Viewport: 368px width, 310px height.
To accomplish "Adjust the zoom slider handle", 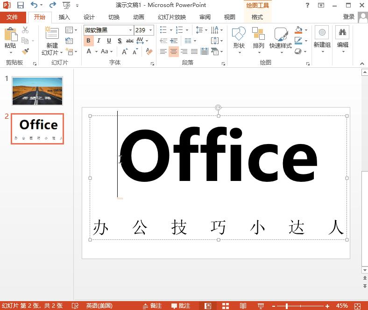I will coord(287,306).
